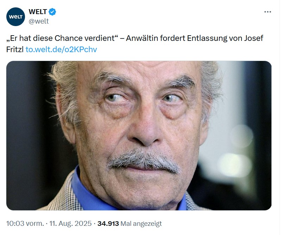Follow the to.welt.de/o2KPchv article link
Viewport: 282px width, 235px height.
61,49
